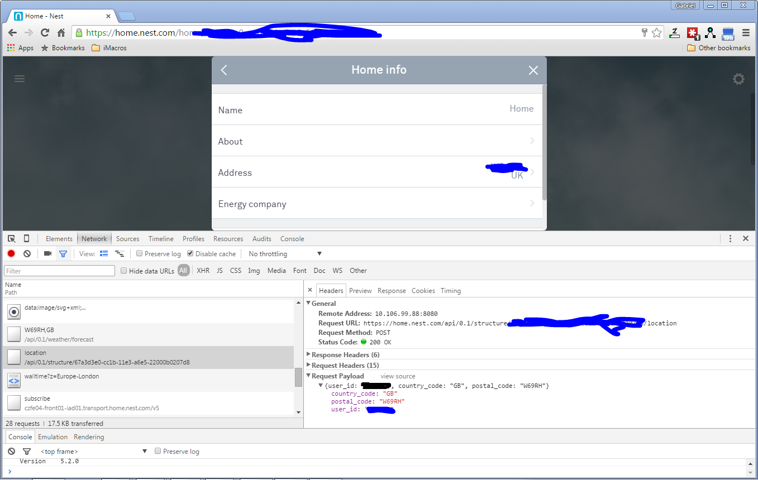This screenshot has width=758, height=480.
Task: Open the top frame context dropdown
Action: [x=93, y=452]
